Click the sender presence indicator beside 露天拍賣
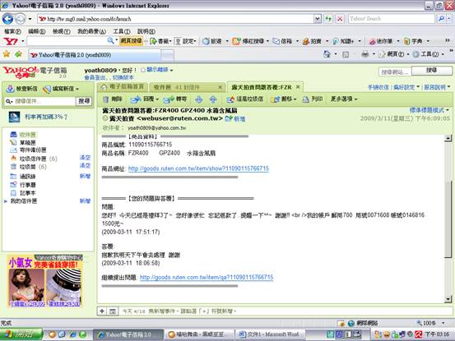Viewport: 455px width, 341px height. point(105,118)
